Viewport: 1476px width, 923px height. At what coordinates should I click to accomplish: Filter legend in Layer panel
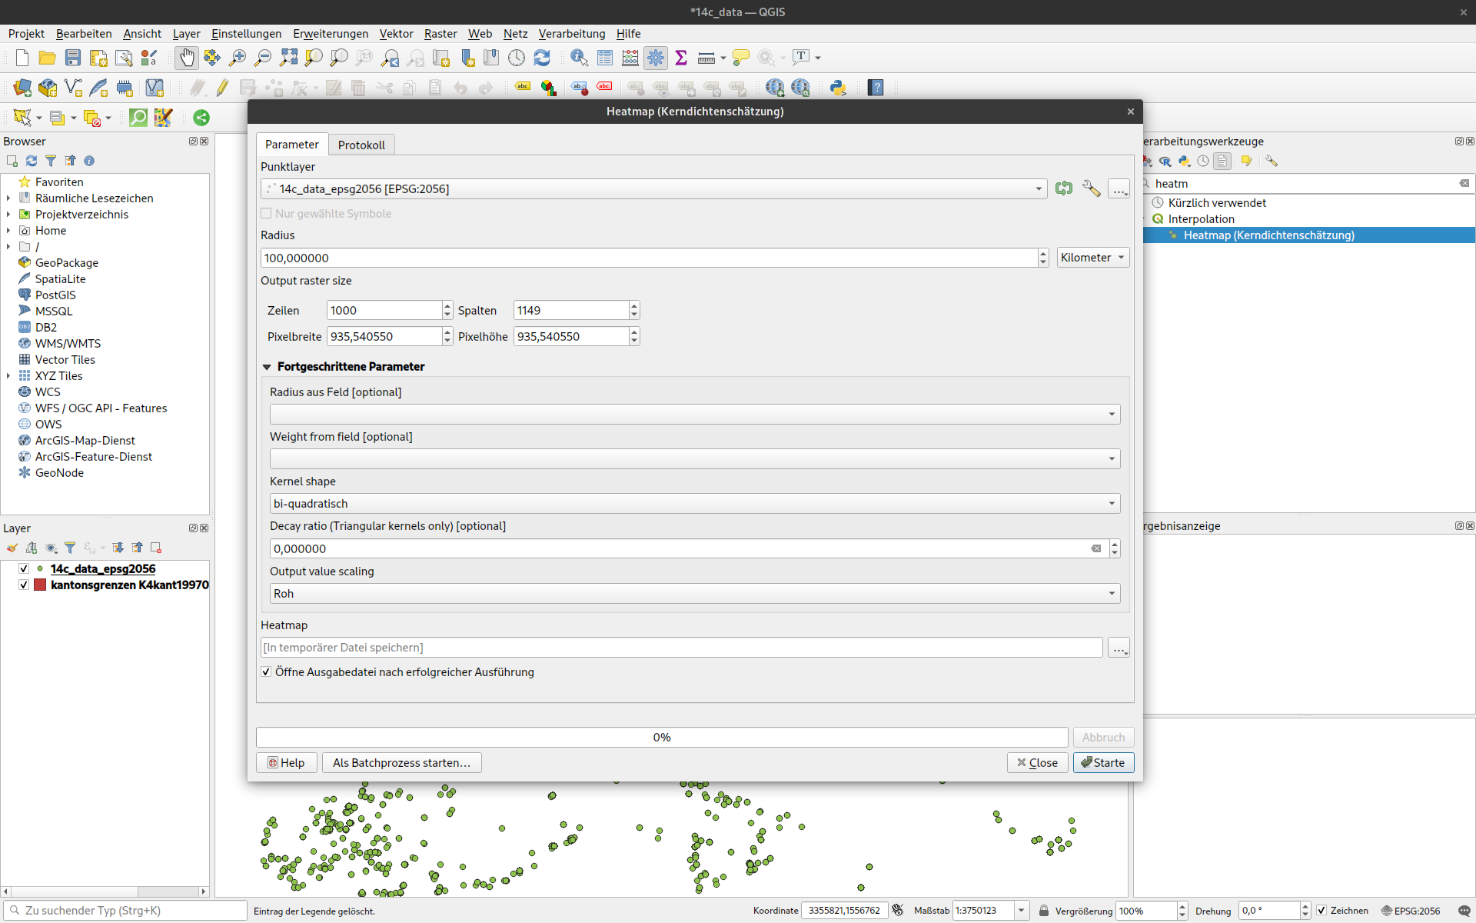point(70,548)
